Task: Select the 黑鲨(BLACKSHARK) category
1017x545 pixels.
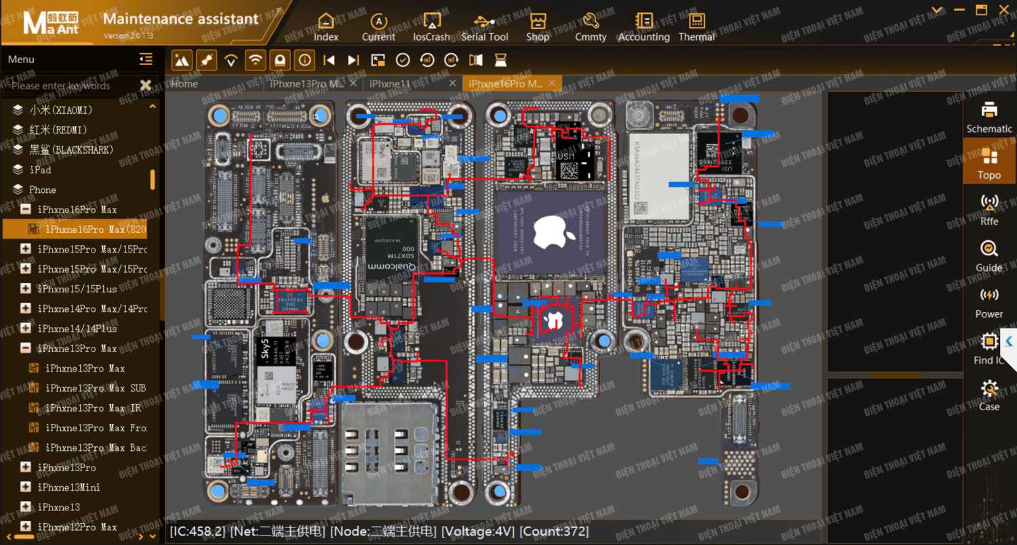Action: [71, 150]
